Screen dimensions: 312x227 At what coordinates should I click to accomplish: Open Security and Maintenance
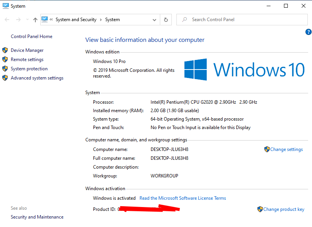pyautogui.click(x=37, y=217)
